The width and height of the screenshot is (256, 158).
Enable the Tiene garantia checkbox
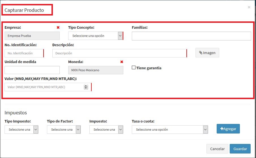[x=134, y=68]
